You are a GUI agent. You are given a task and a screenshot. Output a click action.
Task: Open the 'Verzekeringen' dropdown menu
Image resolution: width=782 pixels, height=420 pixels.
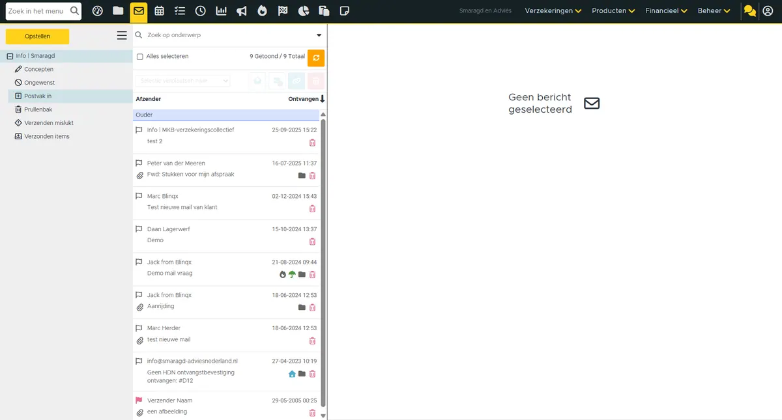click(553, 11)
